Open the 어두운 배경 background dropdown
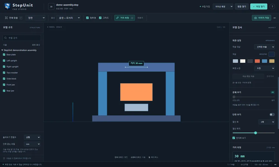 [223, 7]
